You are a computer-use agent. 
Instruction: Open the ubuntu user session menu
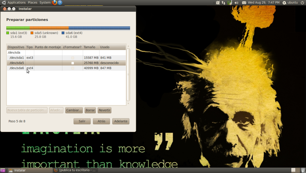290,2
